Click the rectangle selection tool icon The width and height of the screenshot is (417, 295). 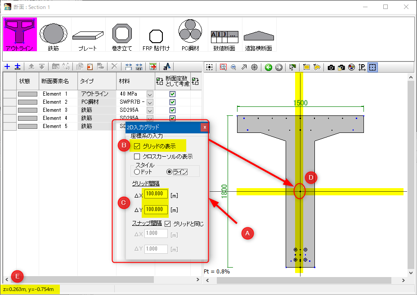click(307, 67)
